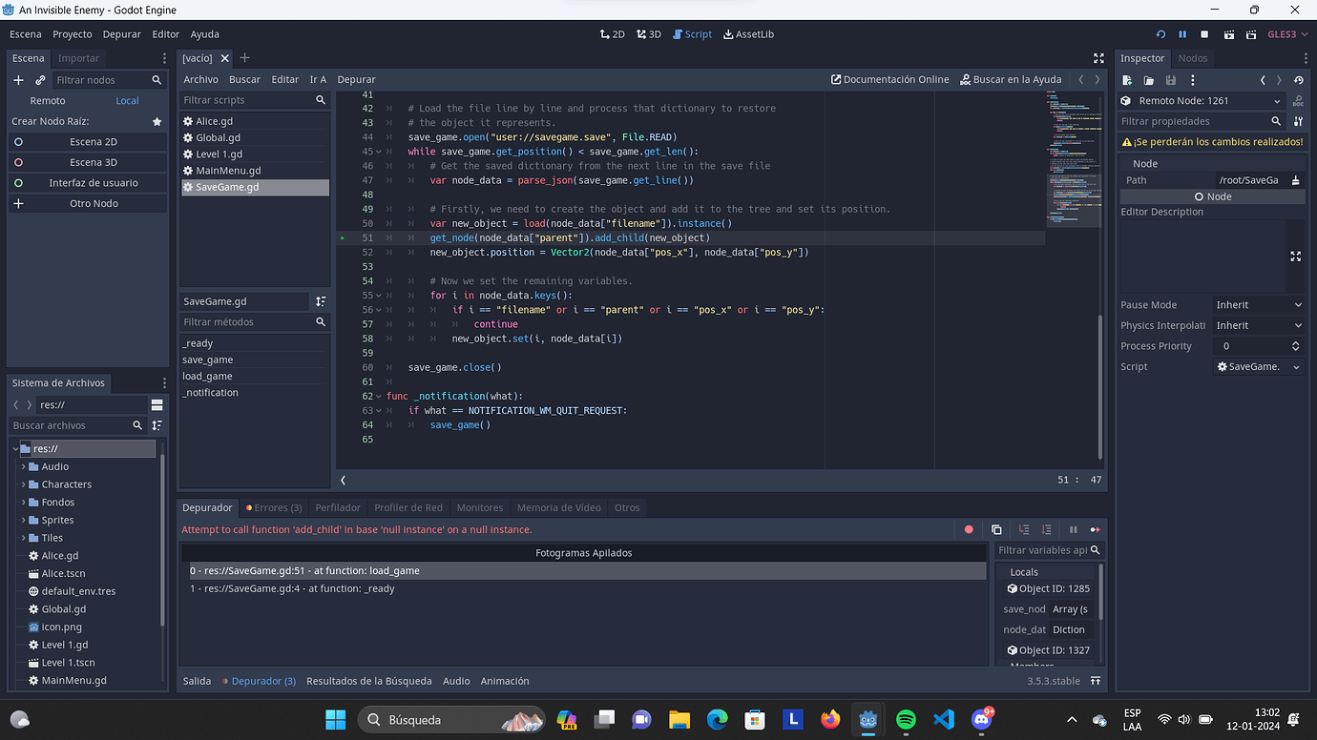
Task: Open the Remoto Node dropdown in Inspector
Action: (x=1212, y=100)
